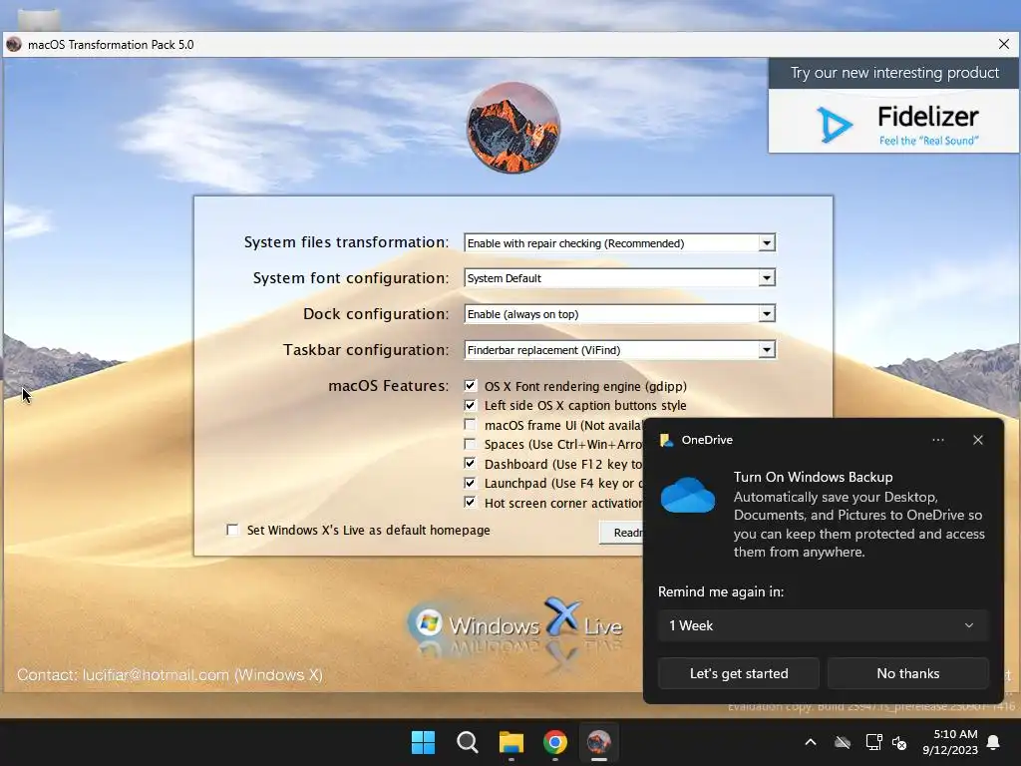The height and width of the screenshot is (766, 1021).
Task: Launch Google Chrome from taskbar
Action: coord(554,742)
